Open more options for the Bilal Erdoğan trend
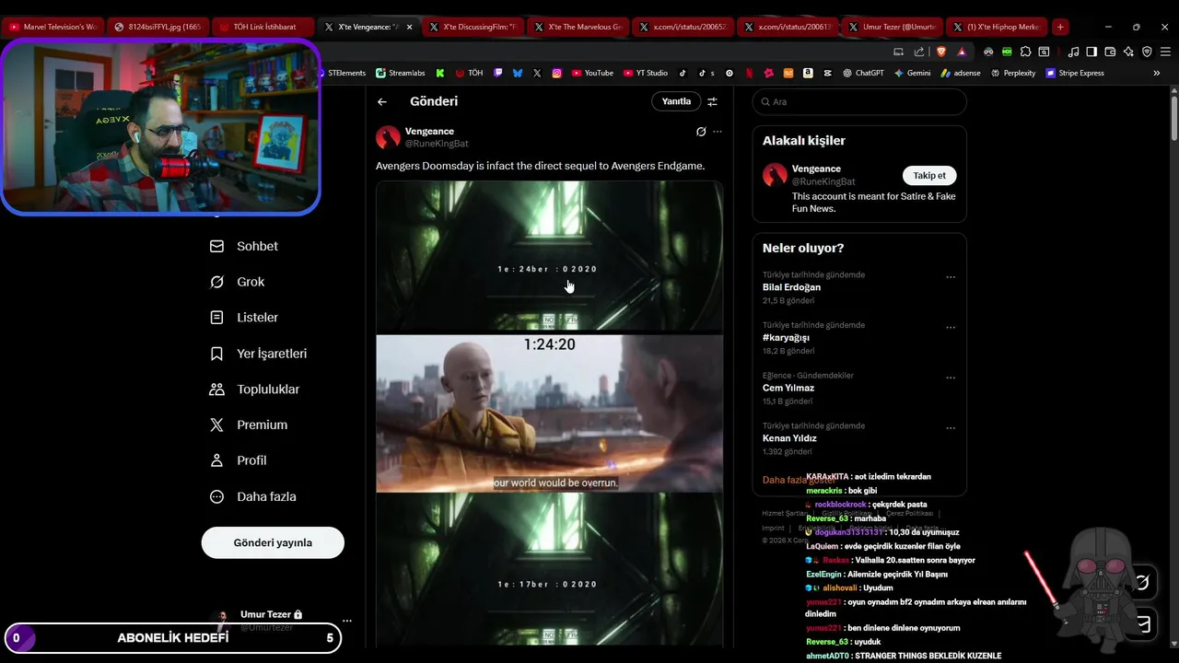 [951, 277]
